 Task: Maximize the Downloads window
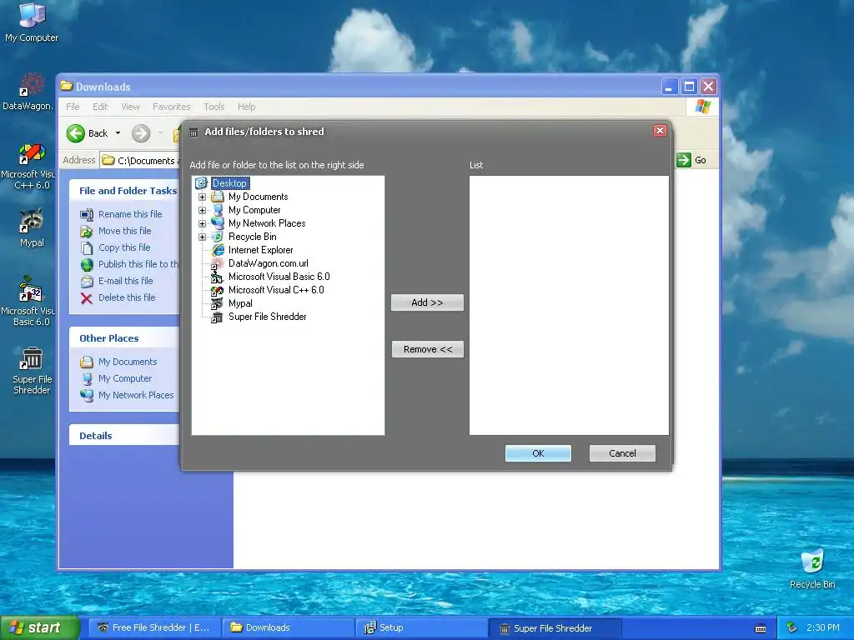coord(689,87)
